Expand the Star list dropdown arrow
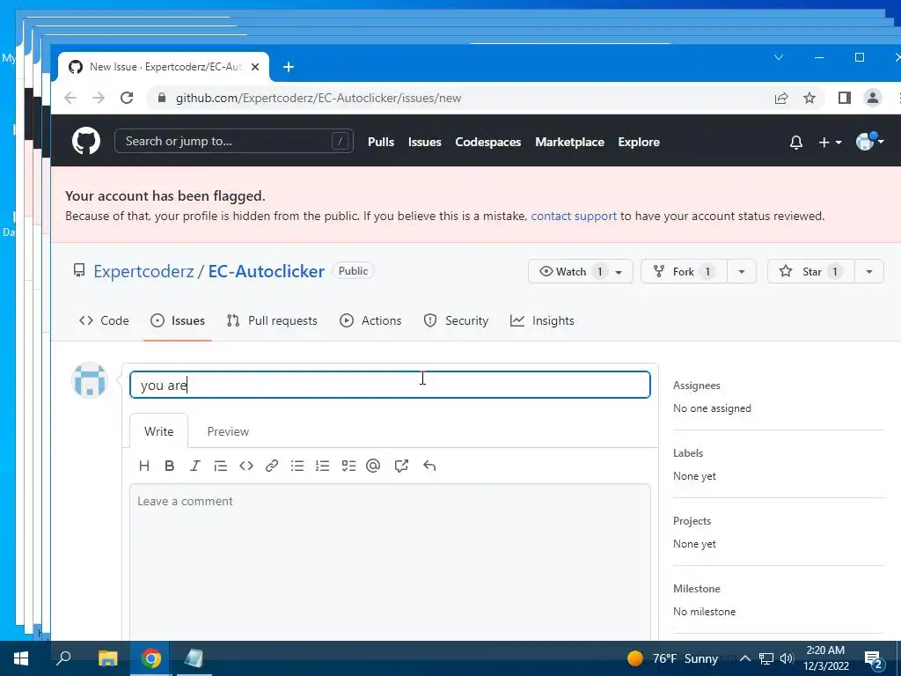This screenshot has width=901, height=676. click(869, 272)
